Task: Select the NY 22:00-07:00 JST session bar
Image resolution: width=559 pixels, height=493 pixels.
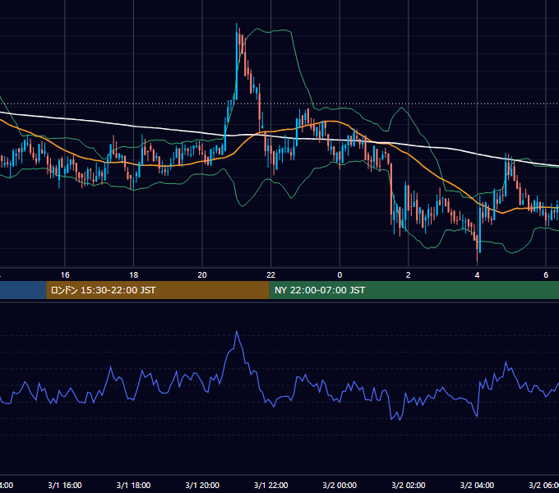Action: [413, 290]
